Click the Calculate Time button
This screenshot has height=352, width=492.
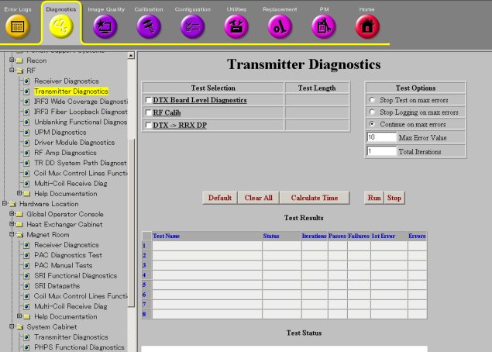pyautogui.click(x=314, y=198)
